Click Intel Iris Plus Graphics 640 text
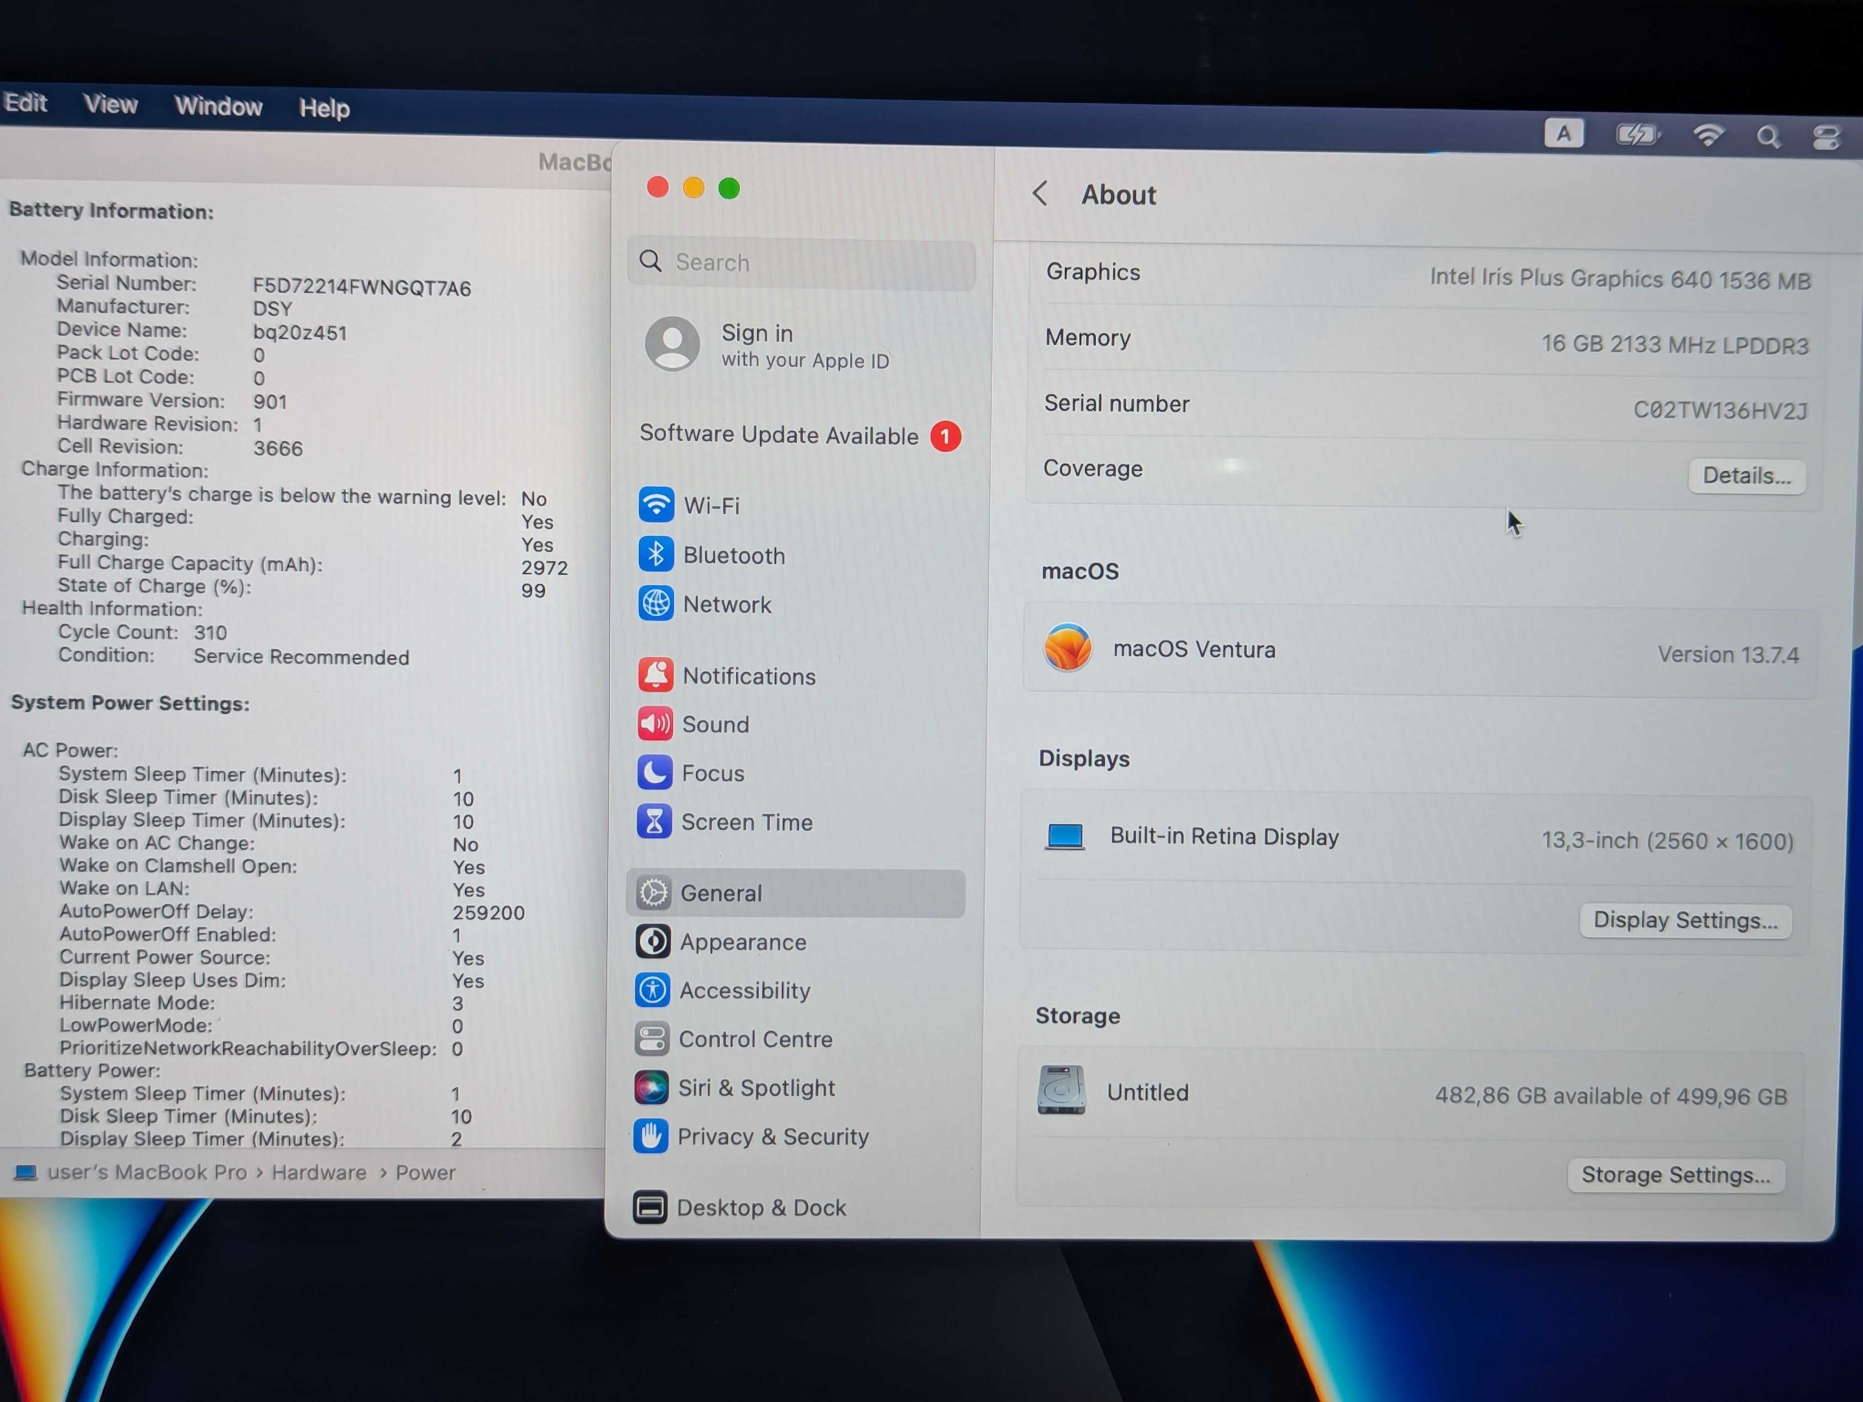 [x=1620, y=278]
